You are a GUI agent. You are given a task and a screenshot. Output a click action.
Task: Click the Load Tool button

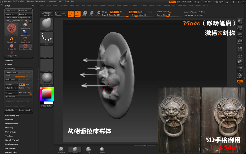[x=11, y=11]
